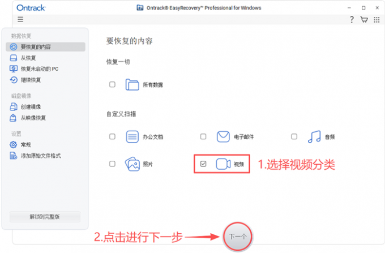
Task: Click the 照片 label
Action: click(148, 164)
